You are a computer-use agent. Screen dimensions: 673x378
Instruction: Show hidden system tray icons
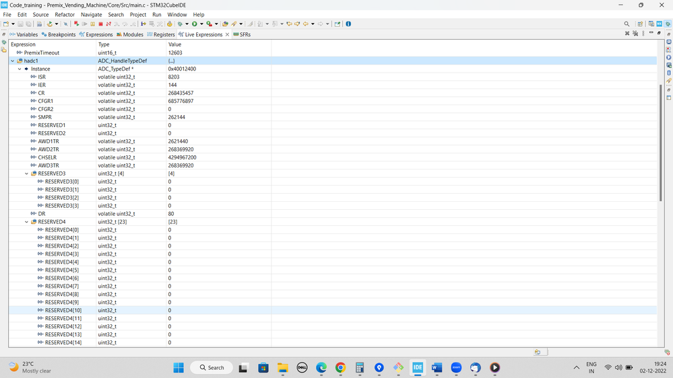click(x=577, y=367)
